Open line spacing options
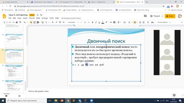The image size is (184, 103). coord(124,22)
